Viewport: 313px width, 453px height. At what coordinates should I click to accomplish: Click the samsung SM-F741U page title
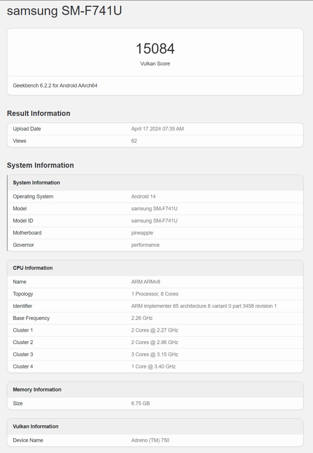click(x=64, y=11)
